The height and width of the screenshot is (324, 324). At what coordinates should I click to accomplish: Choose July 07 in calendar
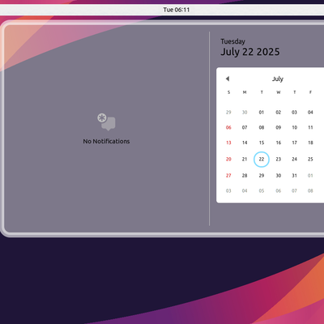245,127
